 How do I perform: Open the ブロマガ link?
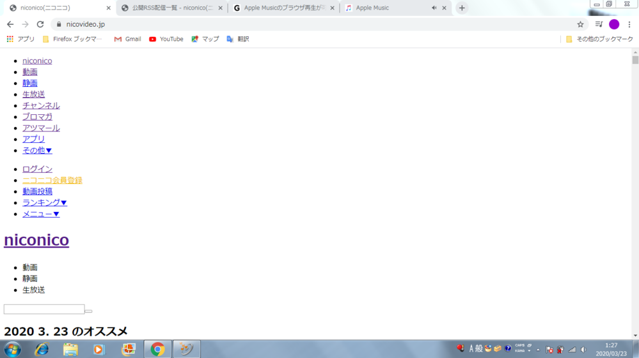(38, 117)
